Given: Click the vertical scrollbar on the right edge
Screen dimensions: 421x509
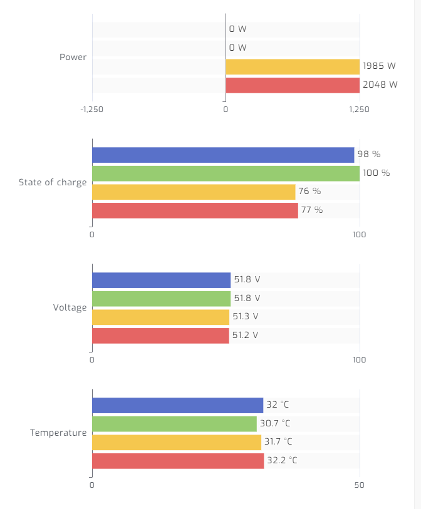Looking at the screenshot, I should (417, 254).
